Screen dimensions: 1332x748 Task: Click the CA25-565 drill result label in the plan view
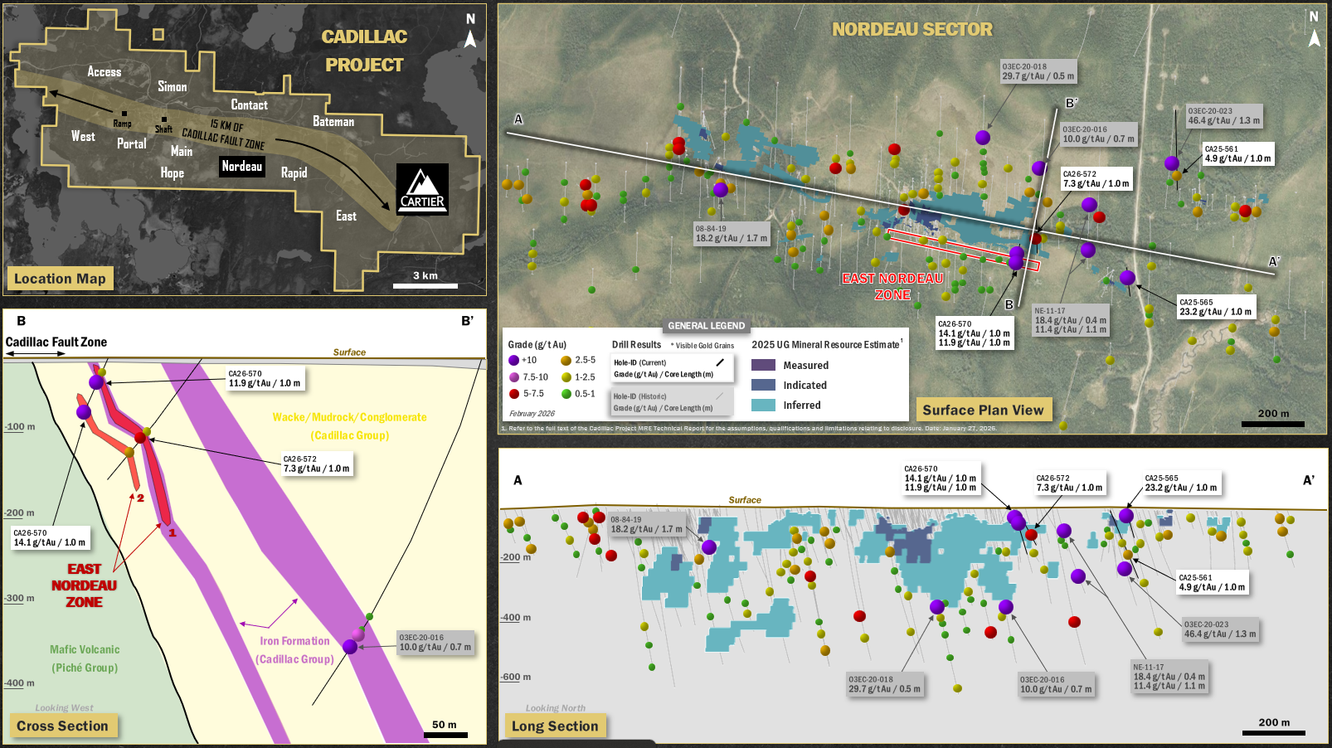click(x=1215, y=307)
